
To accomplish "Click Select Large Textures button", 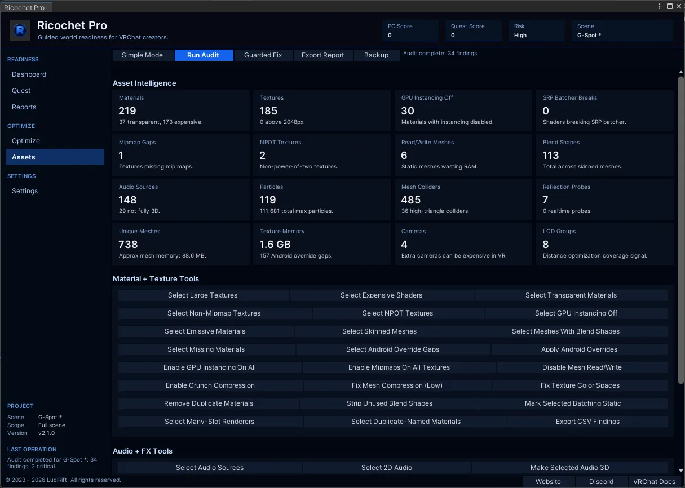I will 203,295.
